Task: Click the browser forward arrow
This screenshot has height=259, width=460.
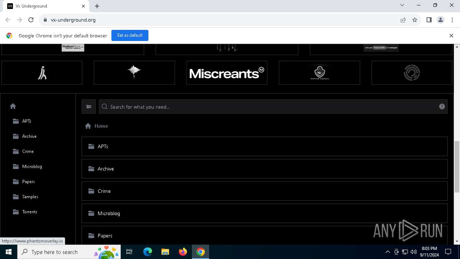Action: 19,20
